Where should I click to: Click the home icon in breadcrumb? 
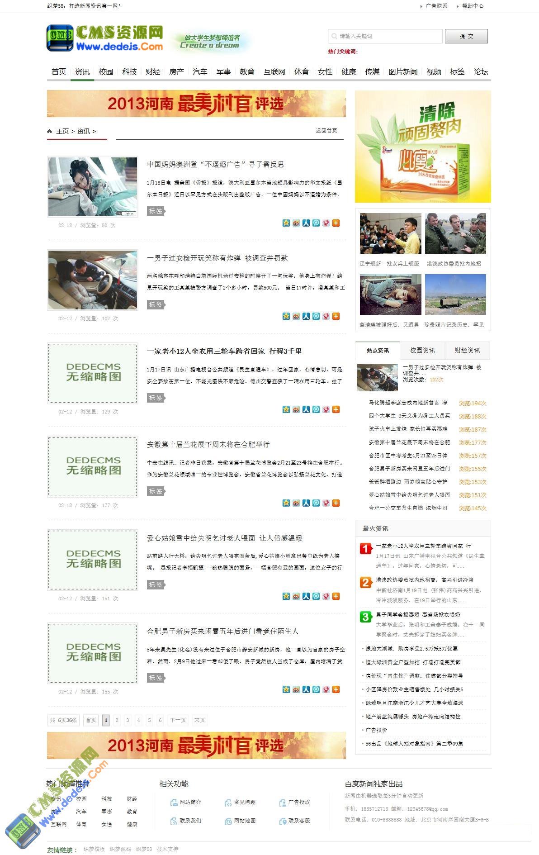[50, 131]
